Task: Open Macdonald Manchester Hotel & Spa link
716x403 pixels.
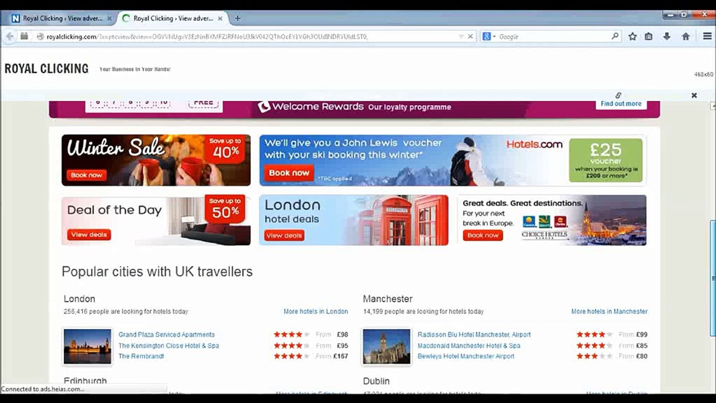Action: pyautogui.click(x=469, y=346)
